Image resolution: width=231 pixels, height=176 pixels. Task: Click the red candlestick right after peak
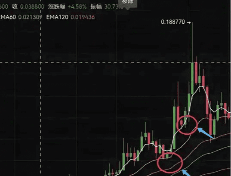pos(196,73)
